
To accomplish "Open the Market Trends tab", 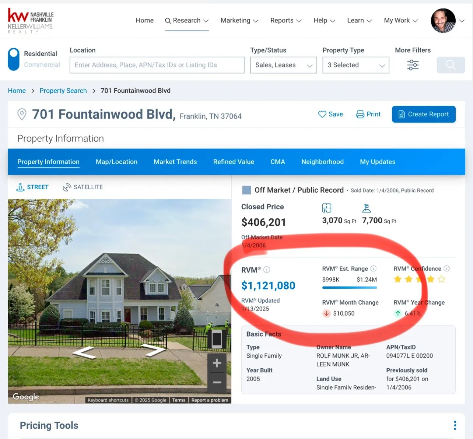I will click(x=175, y=162).
